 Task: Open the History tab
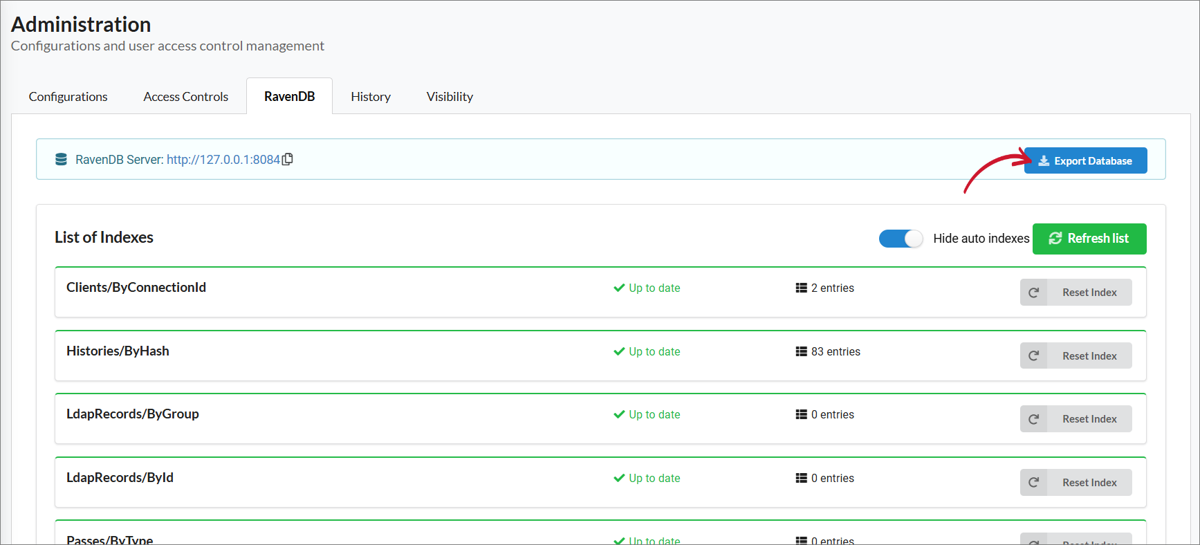[x=371, y=96]
